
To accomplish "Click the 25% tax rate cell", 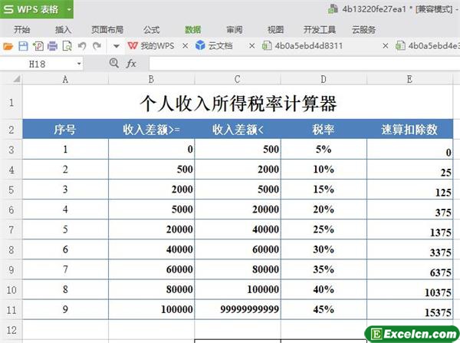I will click(x=324, y=229).
